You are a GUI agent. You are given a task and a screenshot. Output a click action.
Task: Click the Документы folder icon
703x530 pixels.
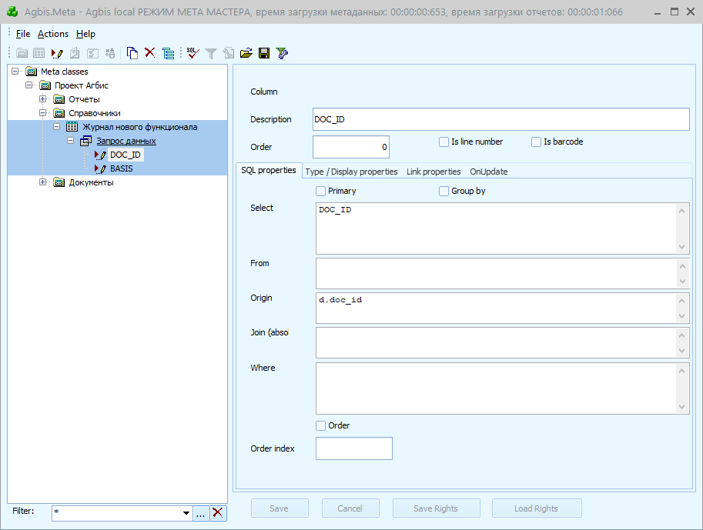pos(59,183)
